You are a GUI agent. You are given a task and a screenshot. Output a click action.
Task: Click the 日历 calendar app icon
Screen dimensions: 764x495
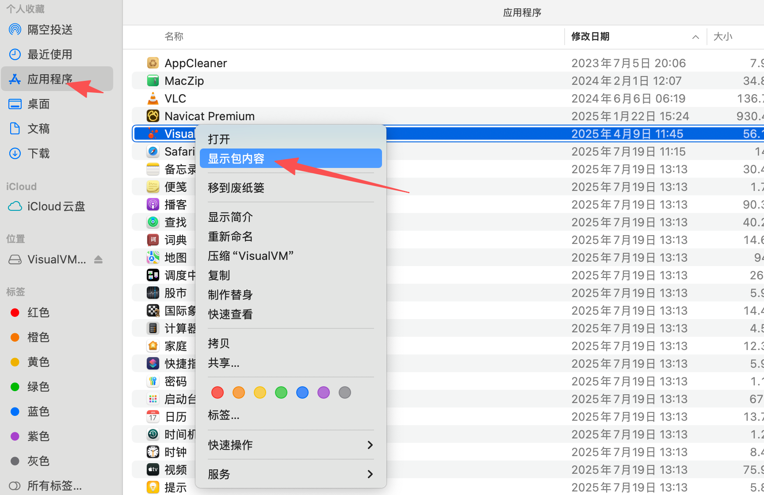point(153,417)
